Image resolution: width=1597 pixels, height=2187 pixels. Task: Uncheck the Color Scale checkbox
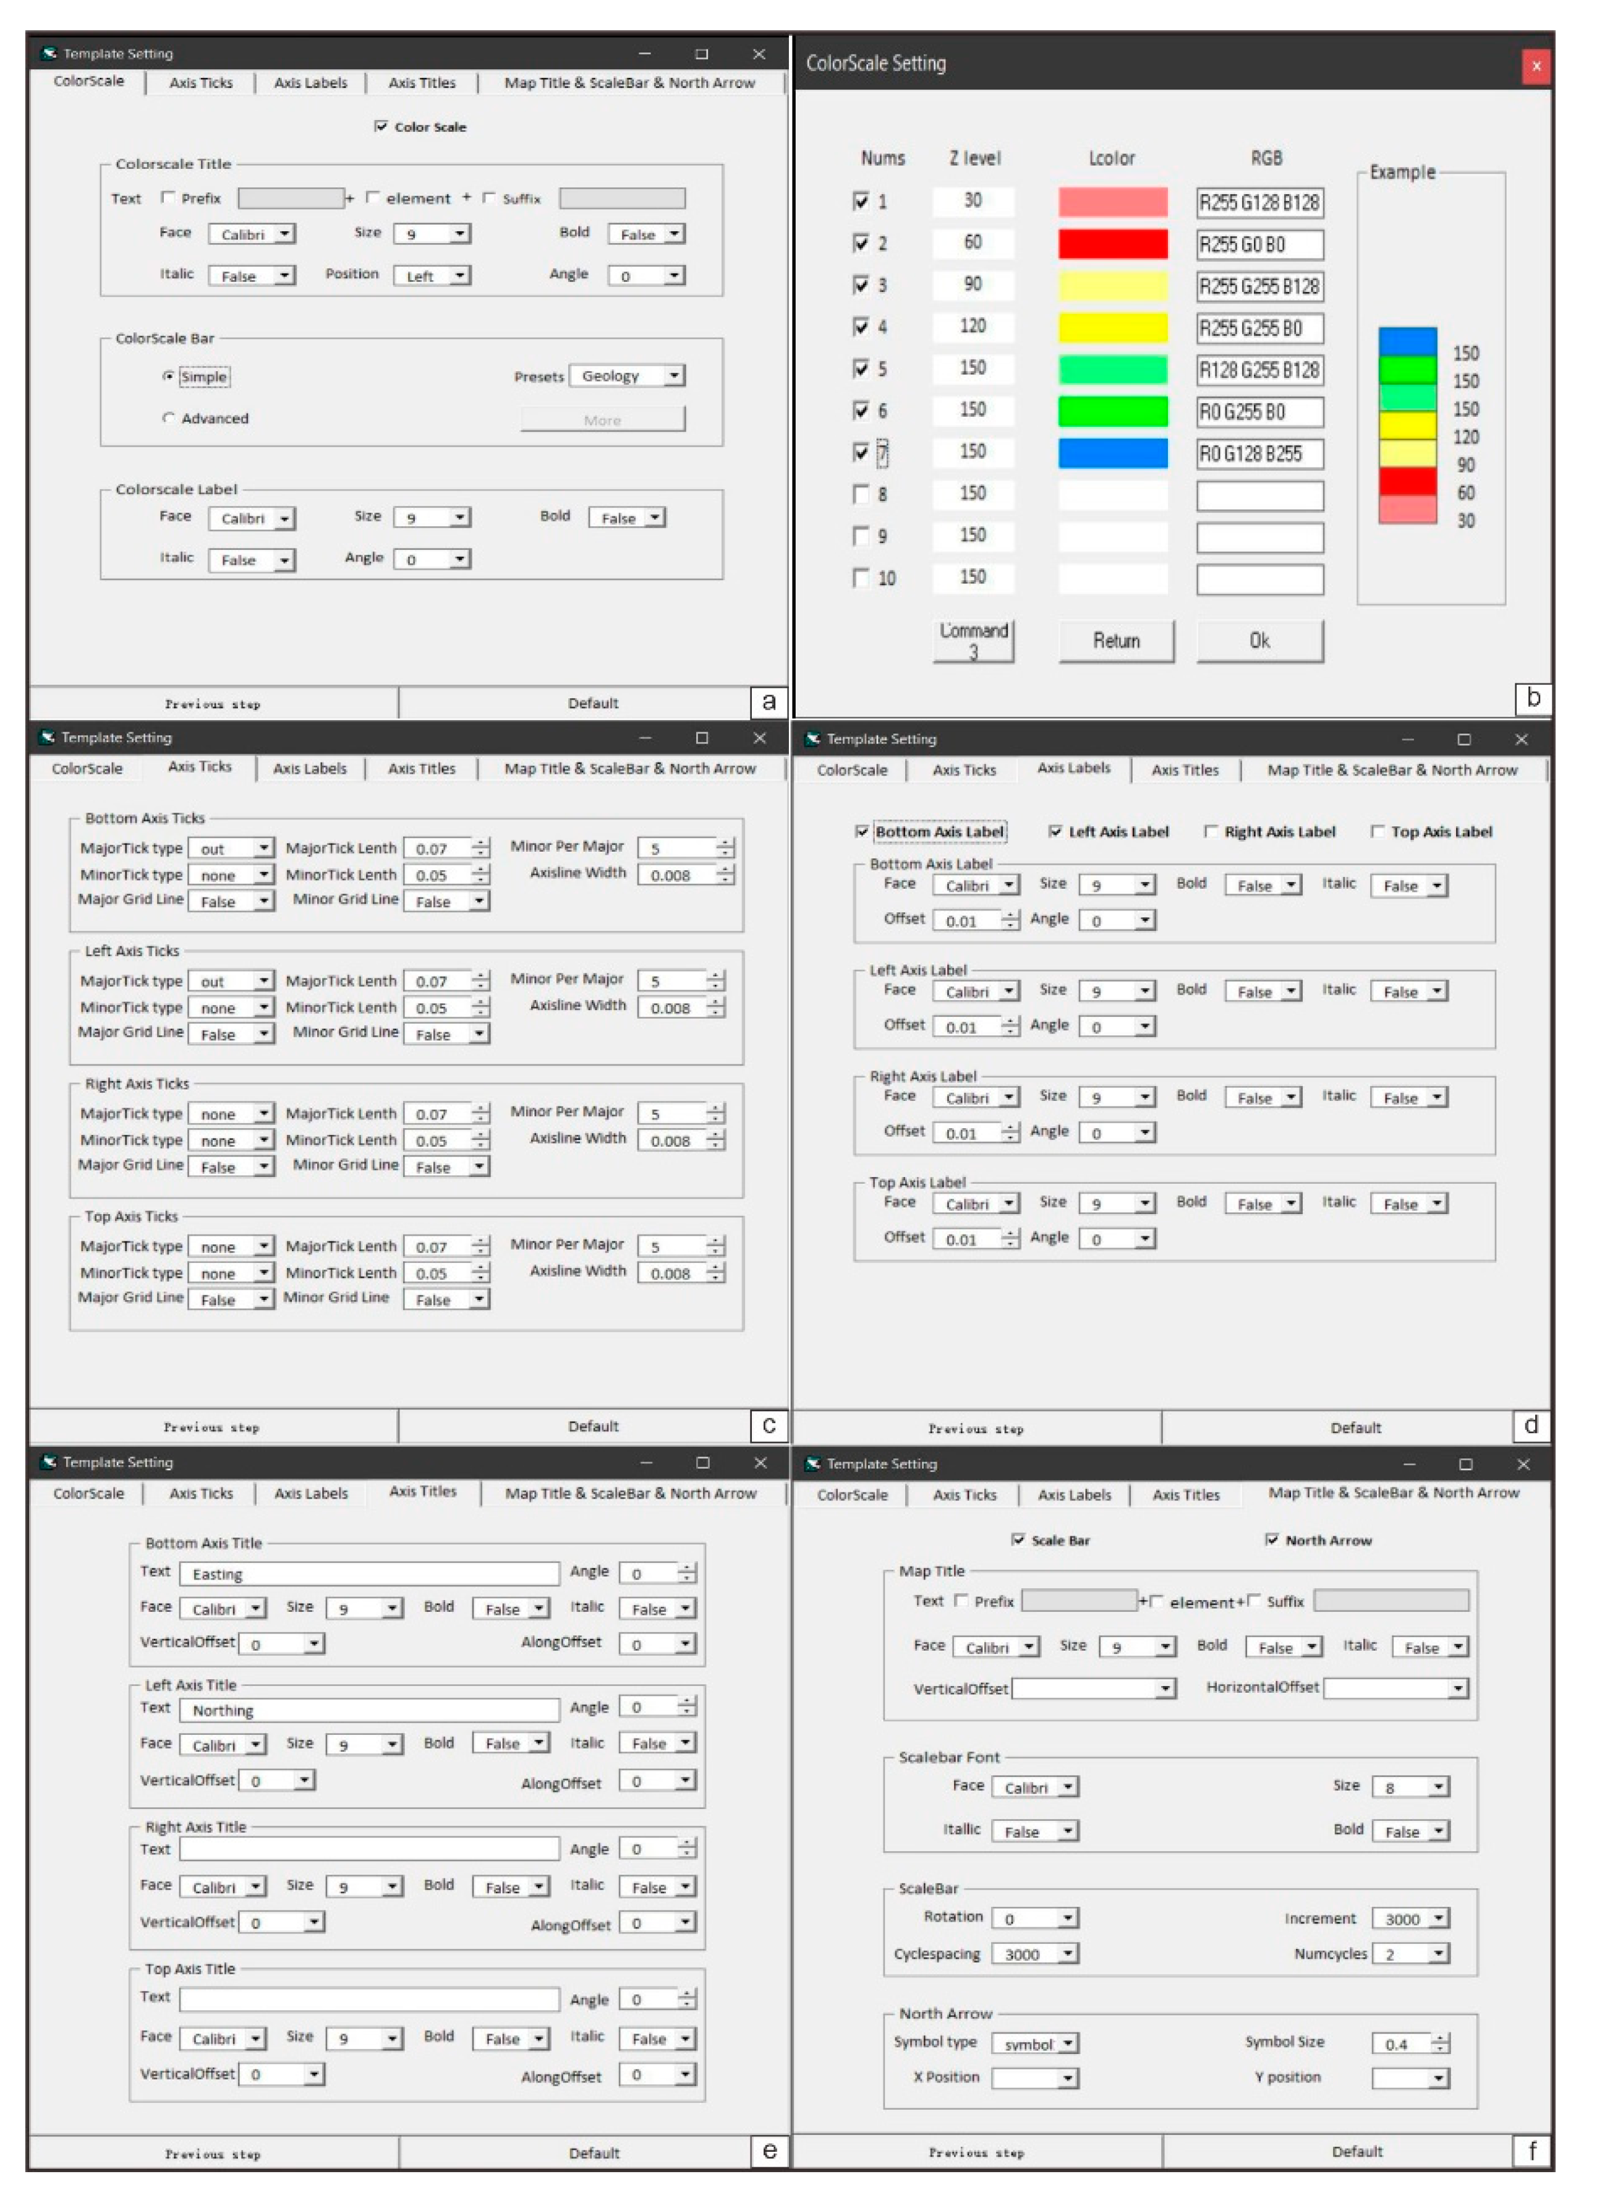381,127
